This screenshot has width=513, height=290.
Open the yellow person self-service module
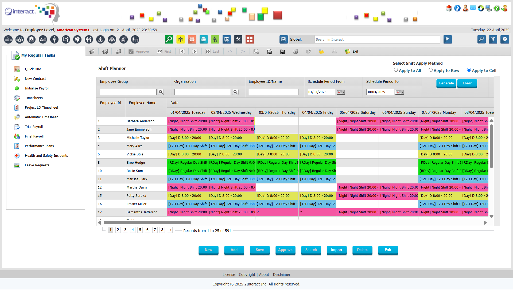tap(180, 40)
